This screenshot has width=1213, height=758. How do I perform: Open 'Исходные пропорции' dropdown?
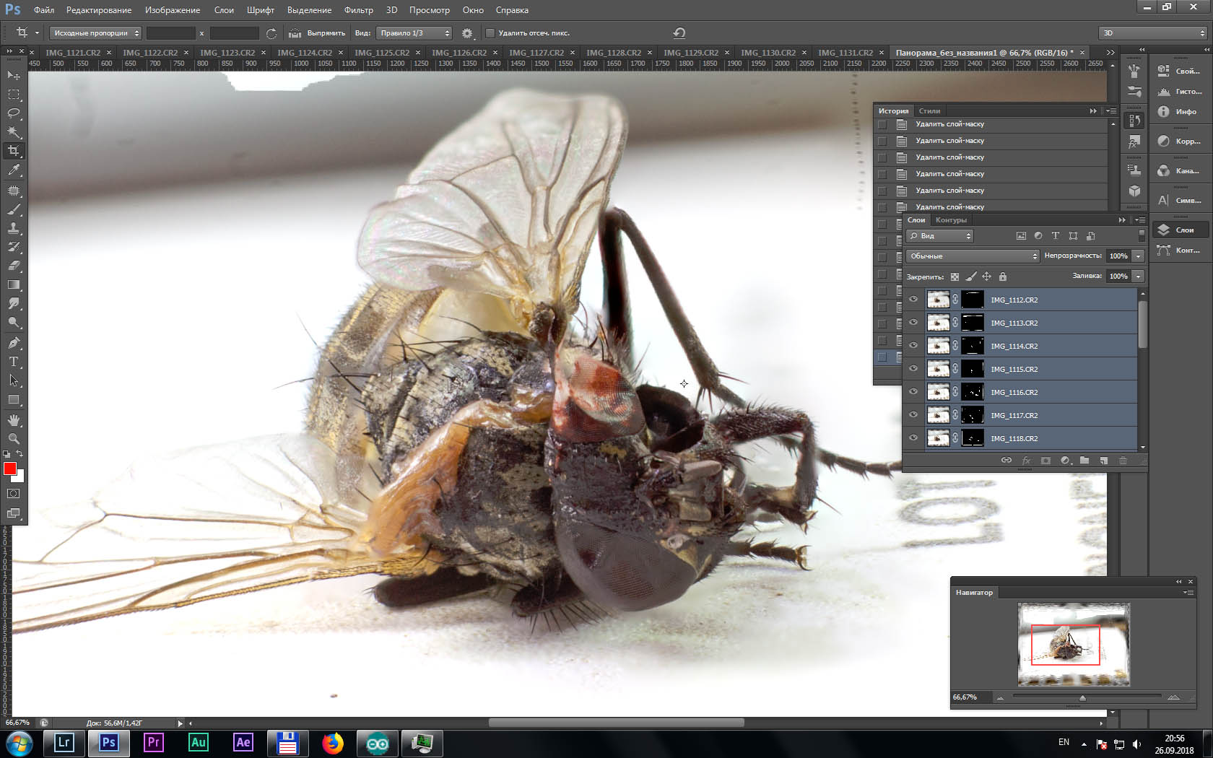[x=95, y=33]
